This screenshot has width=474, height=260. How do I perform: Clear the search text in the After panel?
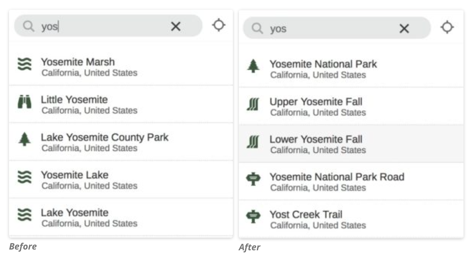(404, 28)
